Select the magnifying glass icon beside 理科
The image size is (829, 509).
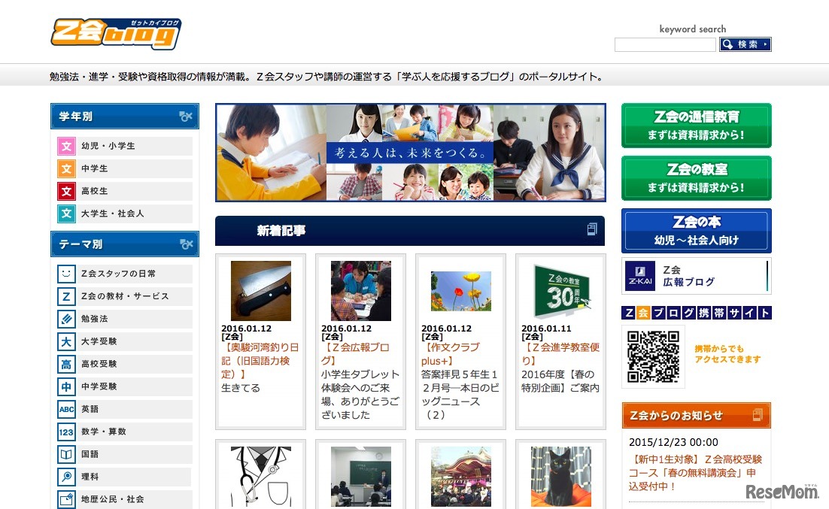point(66,477)
